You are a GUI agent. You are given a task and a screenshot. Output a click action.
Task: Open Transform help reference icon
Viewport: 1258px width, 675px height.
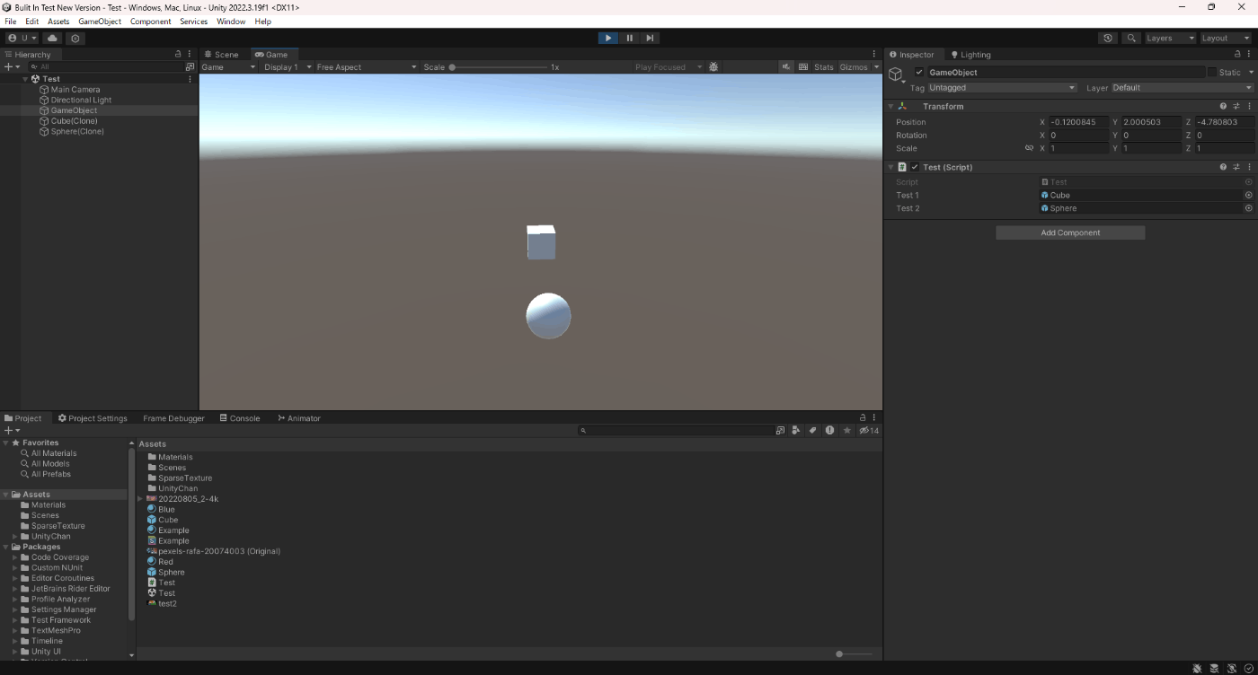pos(1223,106)
